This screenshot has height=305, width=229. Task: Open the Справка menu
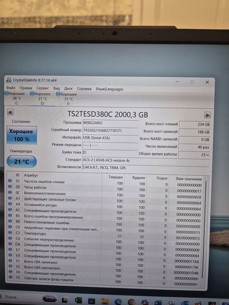tap(84, 89)
